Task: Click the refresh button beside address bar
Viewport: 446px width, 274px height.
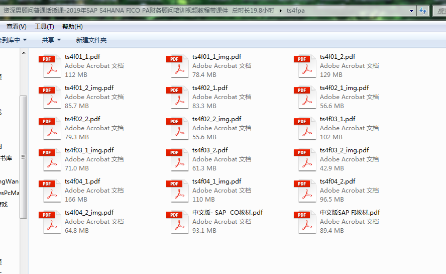Action: [x=423, y=11]
